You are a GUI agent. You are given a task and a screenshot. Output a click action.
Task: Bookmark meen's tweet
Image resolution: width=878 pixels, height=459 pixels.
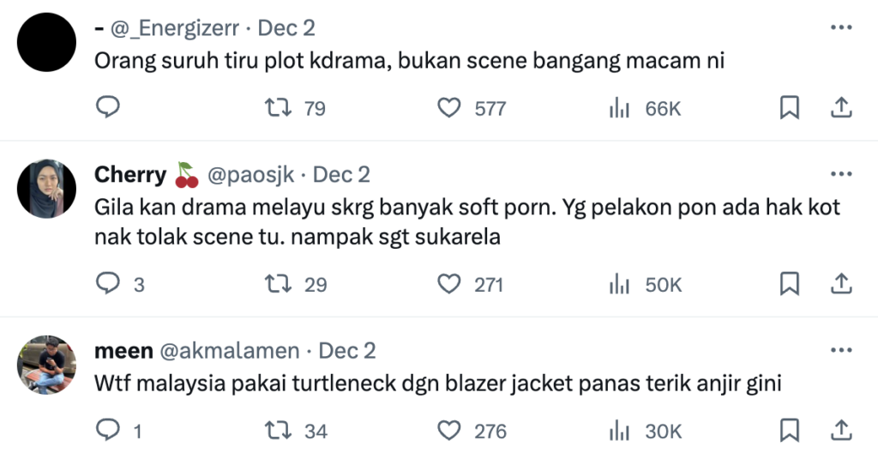coord(790,430)
